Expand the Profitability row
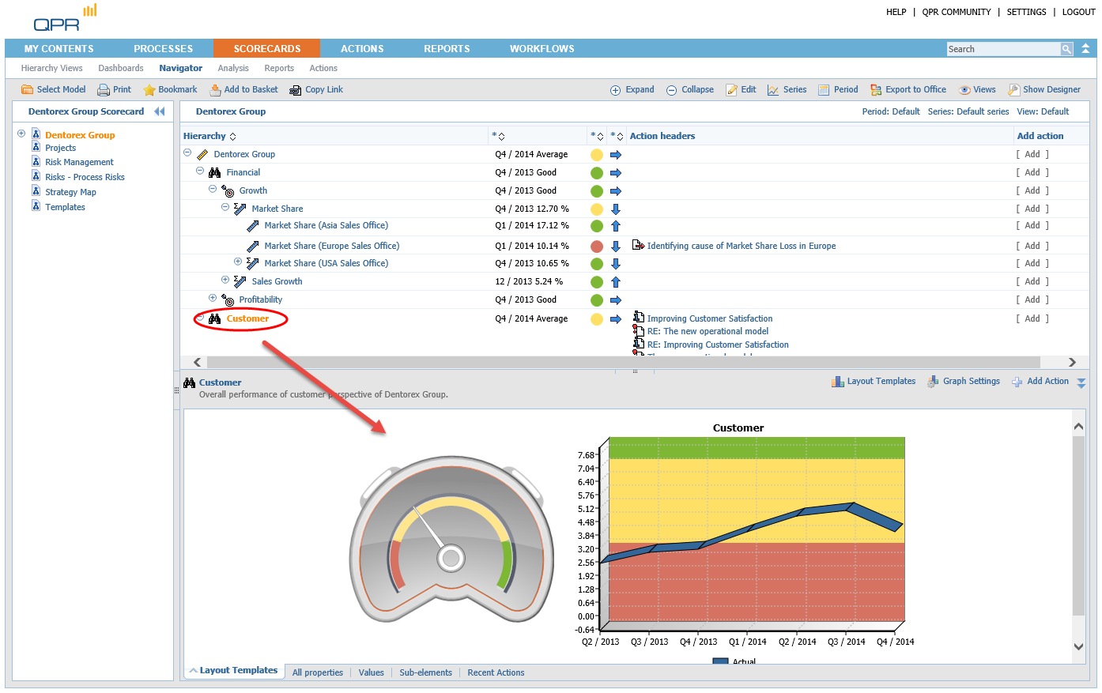1102x693 pixels. [213, 299]
